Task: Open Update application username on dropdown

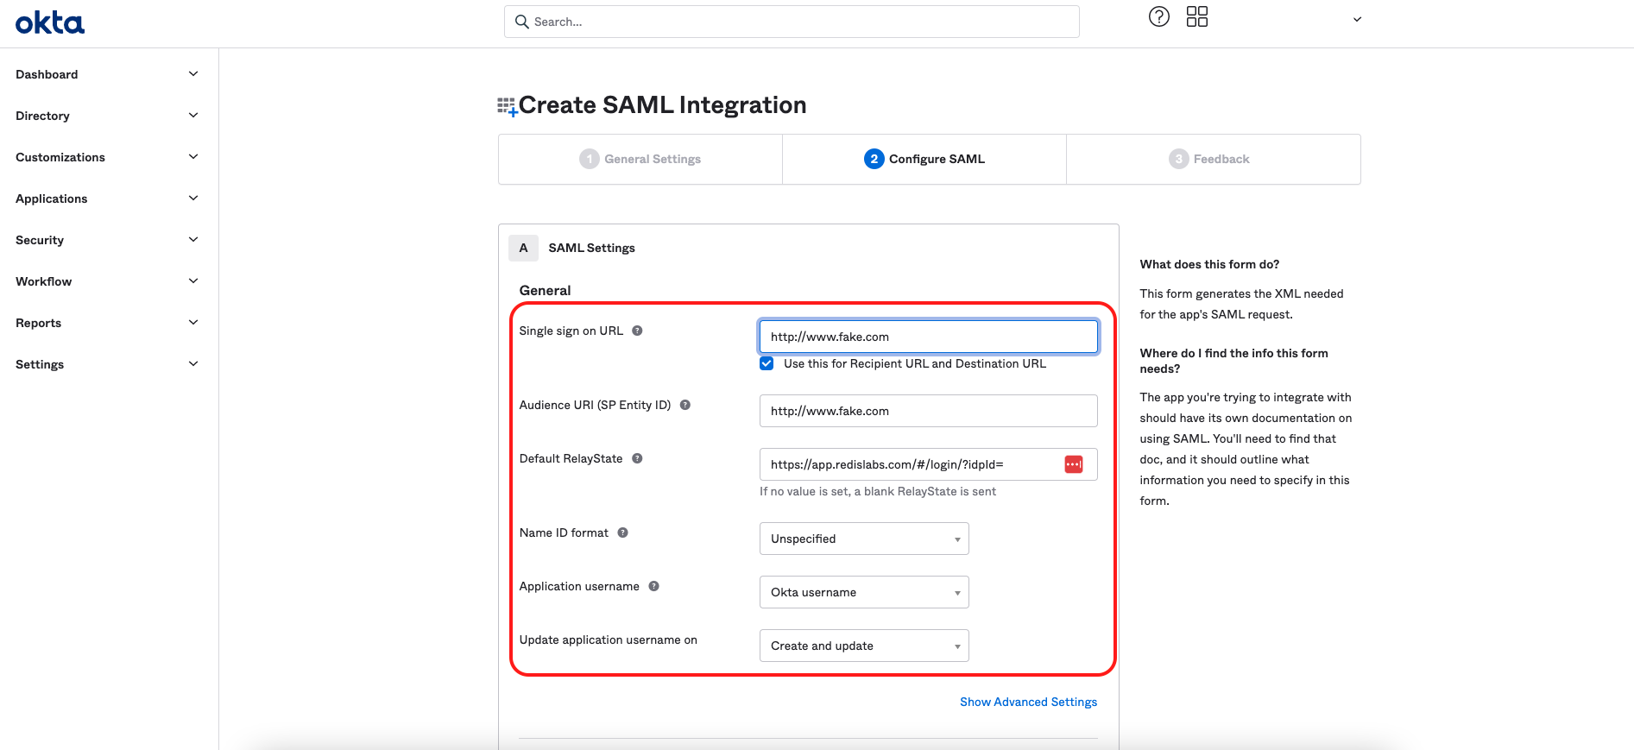Action: (x=863, y=646)
